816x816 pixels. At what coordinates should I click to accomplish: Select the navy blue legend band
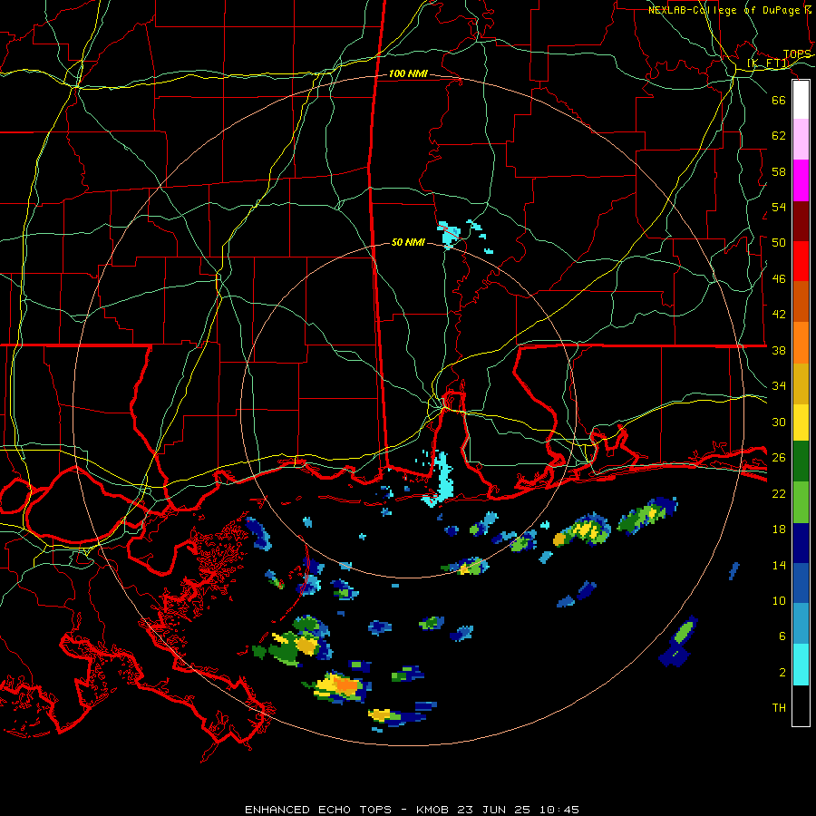801,543
